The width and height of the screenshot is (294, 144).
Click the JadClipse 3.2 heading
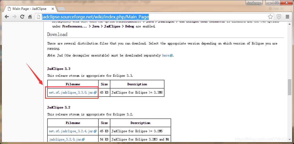[x=59, y=107]
